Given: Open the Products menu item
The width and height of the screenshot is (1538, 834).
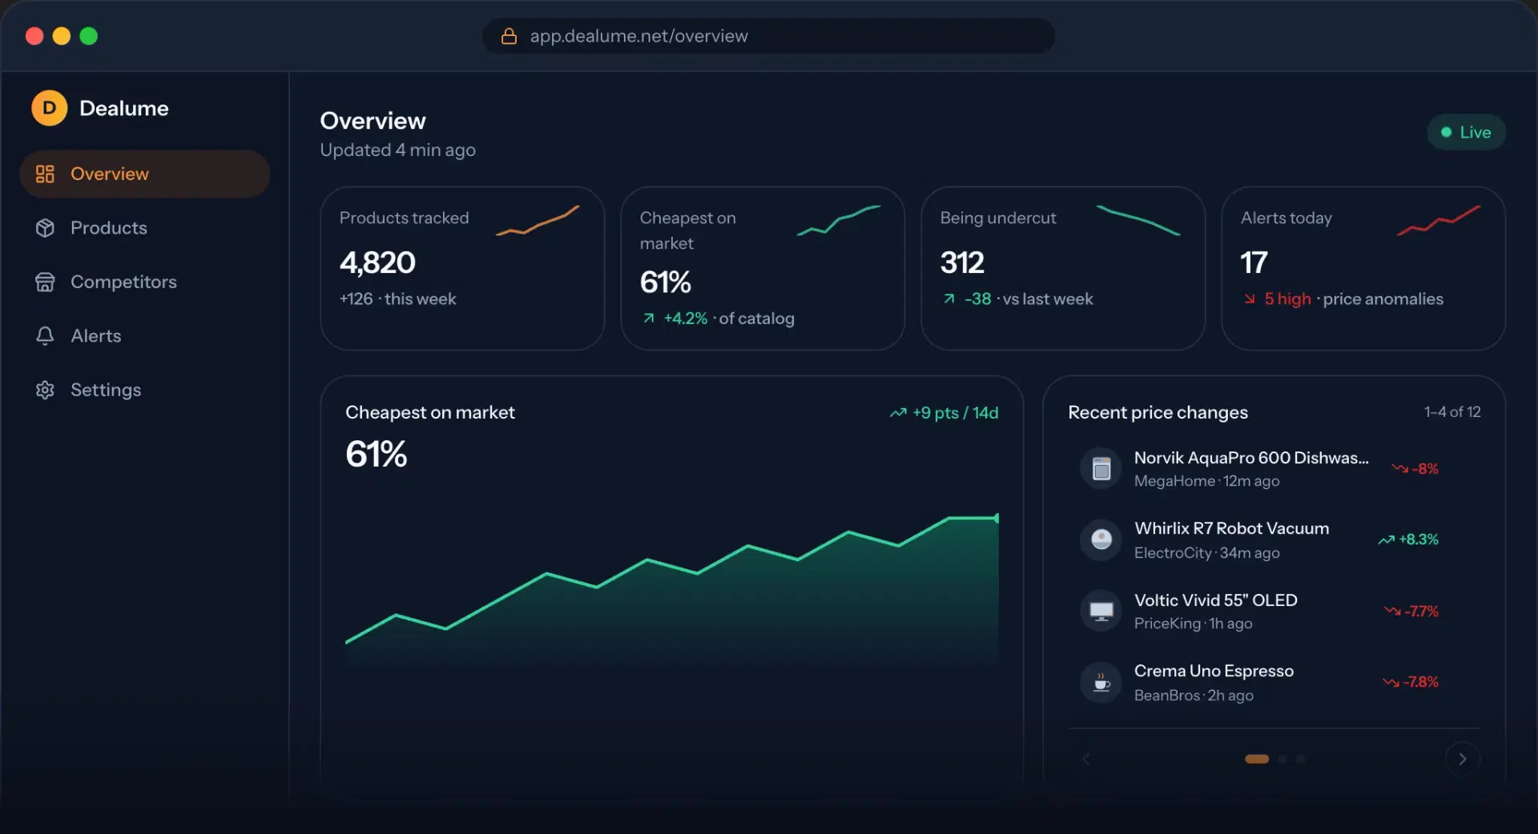Looking at the screenshot, I should click(145, 228).
